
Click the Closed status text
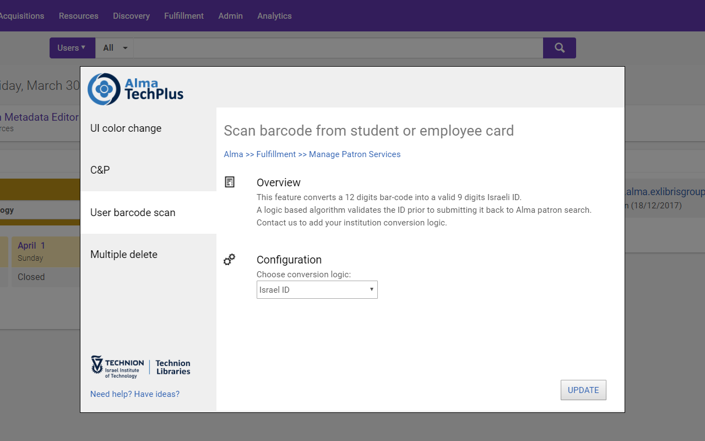point(31,277)
